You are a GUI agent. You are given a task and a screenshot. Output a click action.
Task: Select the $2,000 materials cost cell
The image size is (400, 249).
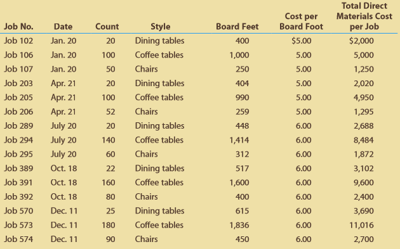tap(361, 41)
